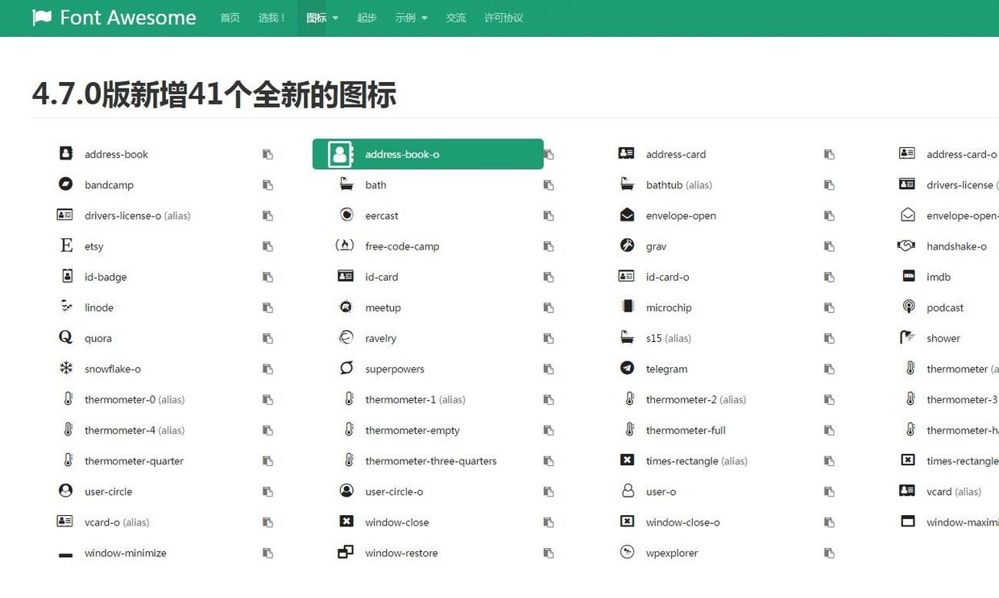Open the 选我! navigation menu item

click(272, 17)
